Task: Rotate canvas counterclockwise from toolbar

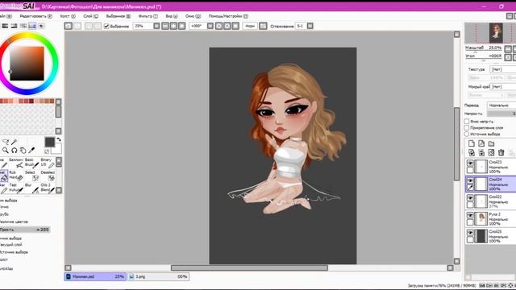Action: (218, 26)
